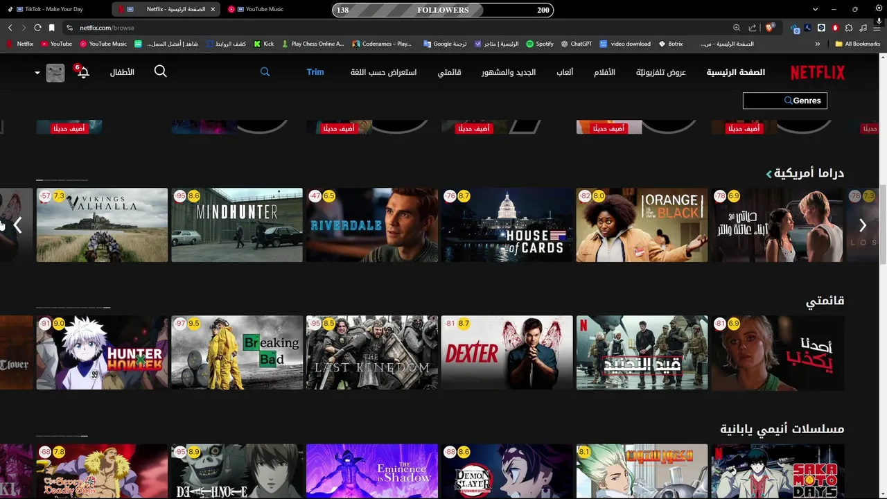The width and height of the screenshot is (887, 499).
Task: Open site settings icon in address bar
Action: pos(69,28)
